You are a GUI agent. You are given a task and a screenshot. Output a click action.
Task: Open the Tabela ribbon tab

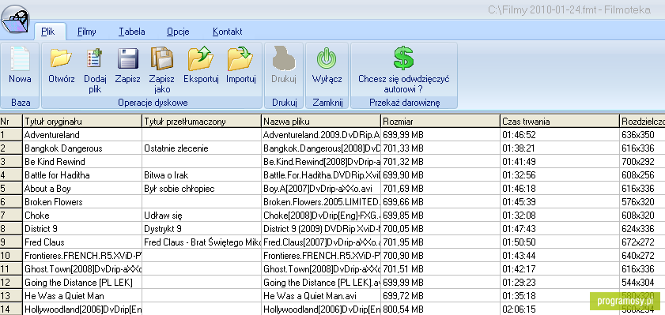pyautogui.click(x=131, y=32)
